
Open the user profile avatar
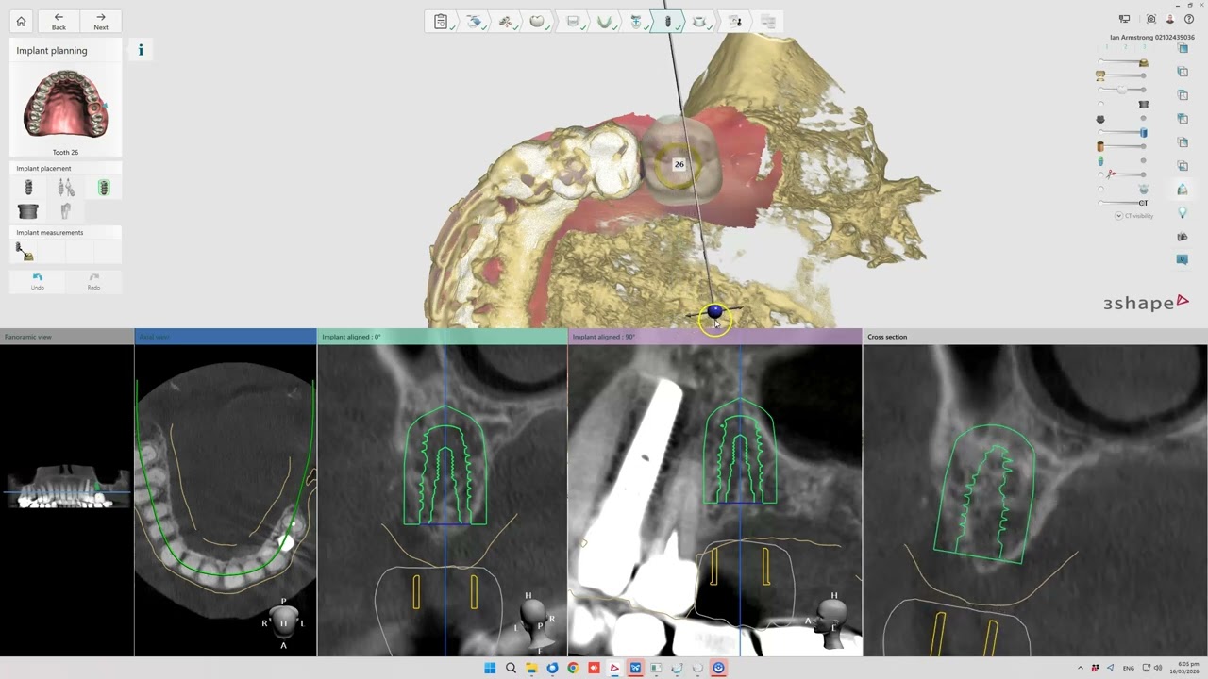1170,19
